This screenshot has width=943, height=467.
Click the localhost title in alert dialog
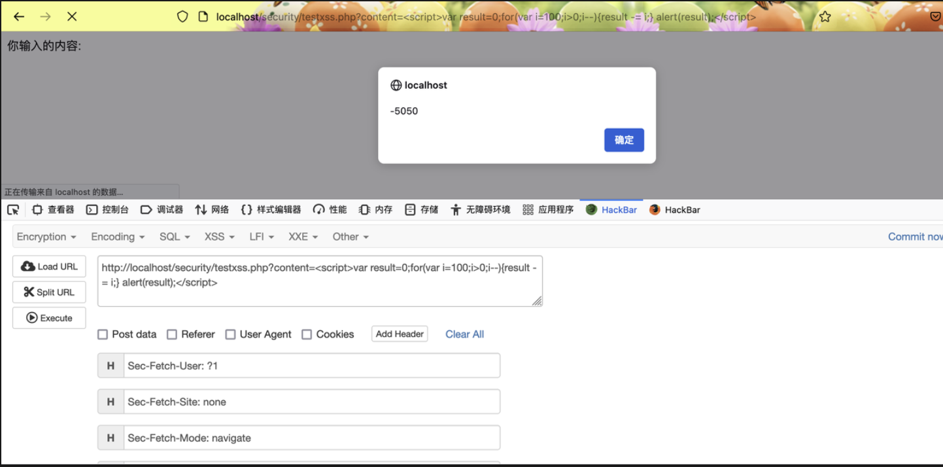tap(426, 85)
